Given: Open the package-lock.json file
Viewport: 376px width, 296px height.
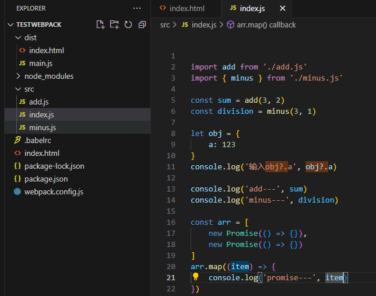Looking at the screenshot, I should (x=78, y=166).
